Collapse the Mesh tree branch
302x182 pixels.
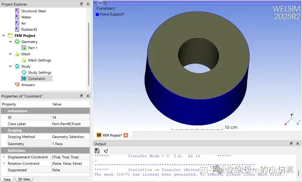coord(10,54)
